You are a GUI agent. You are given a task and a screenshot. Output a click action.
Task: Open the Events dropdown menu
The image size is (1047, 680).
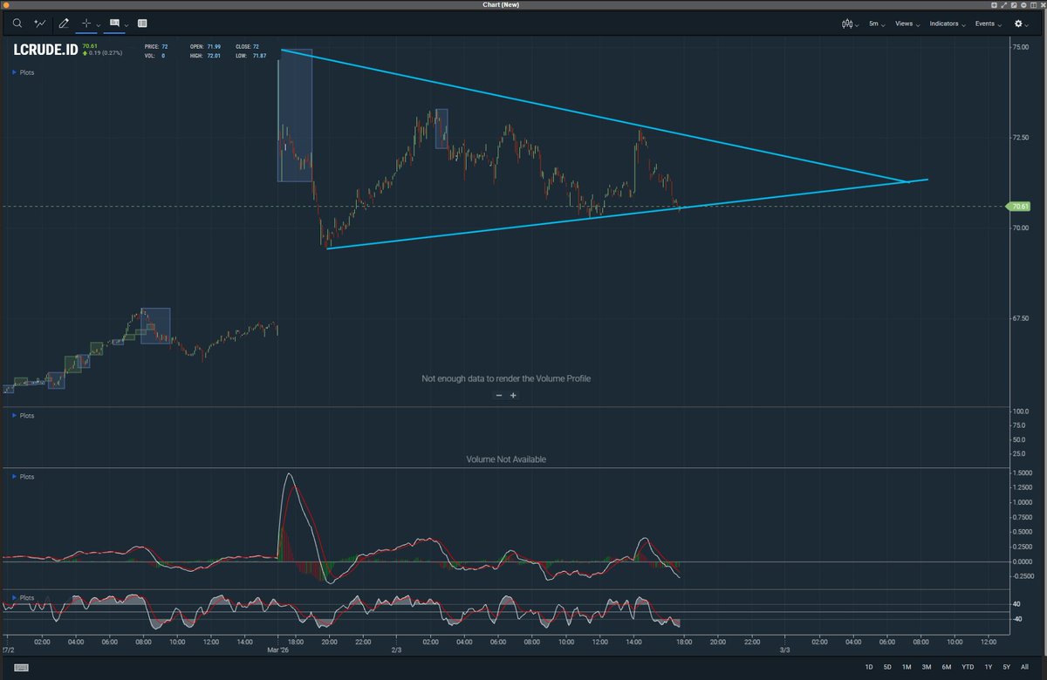click(988, 24)
